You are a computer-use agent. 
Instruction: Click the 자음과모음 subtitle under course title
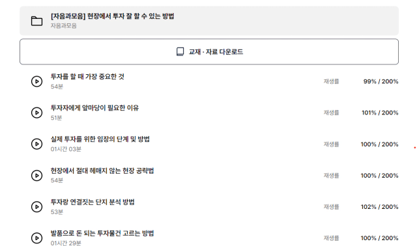click(x=64, y=26)
